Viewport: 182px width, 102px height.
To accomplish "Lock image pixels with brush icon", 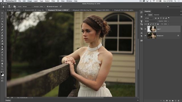I will (x=151, y=24).
